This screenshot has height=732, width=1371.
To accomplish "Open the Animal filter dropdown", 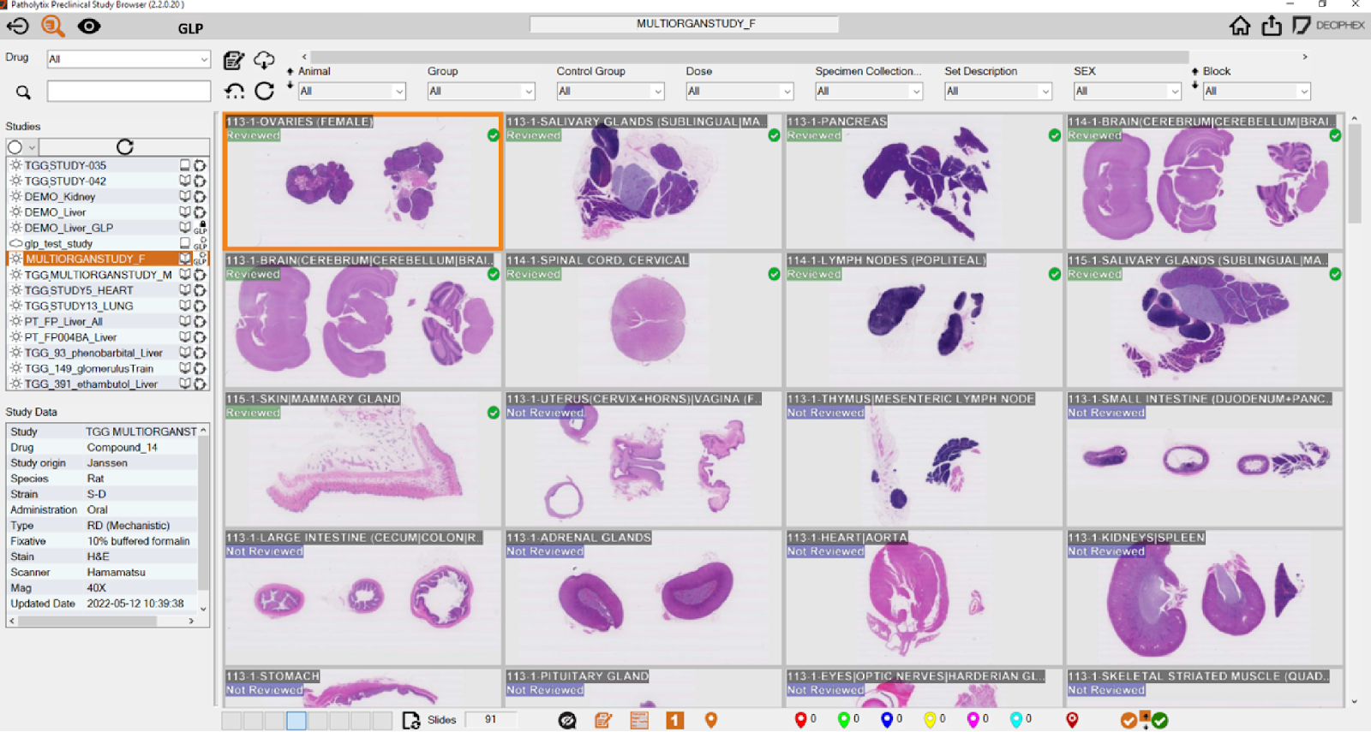I will click(351, 91).
